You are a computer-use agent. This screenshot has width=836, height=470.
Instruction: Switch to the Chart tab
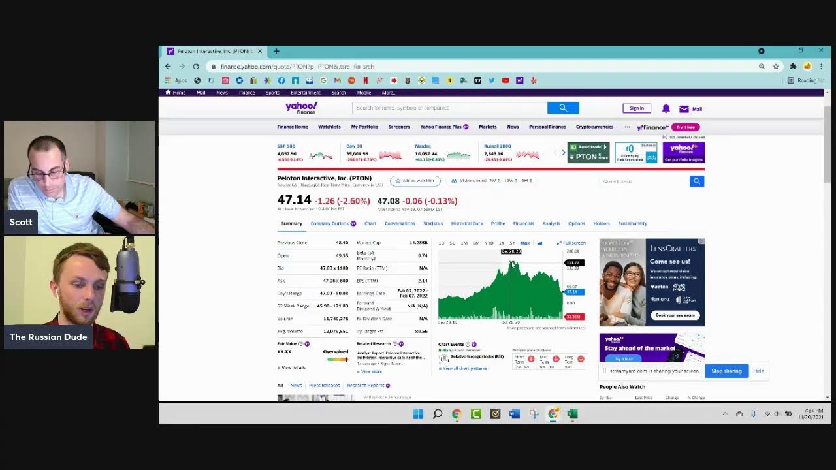370,223
